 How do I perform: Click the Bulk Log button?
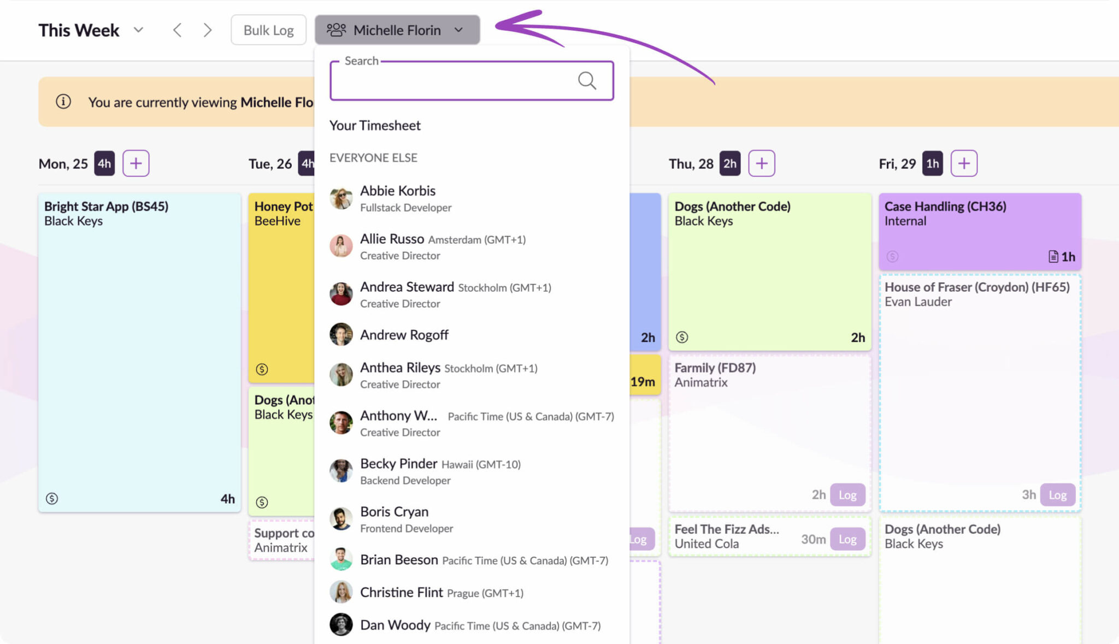(268, 30)
